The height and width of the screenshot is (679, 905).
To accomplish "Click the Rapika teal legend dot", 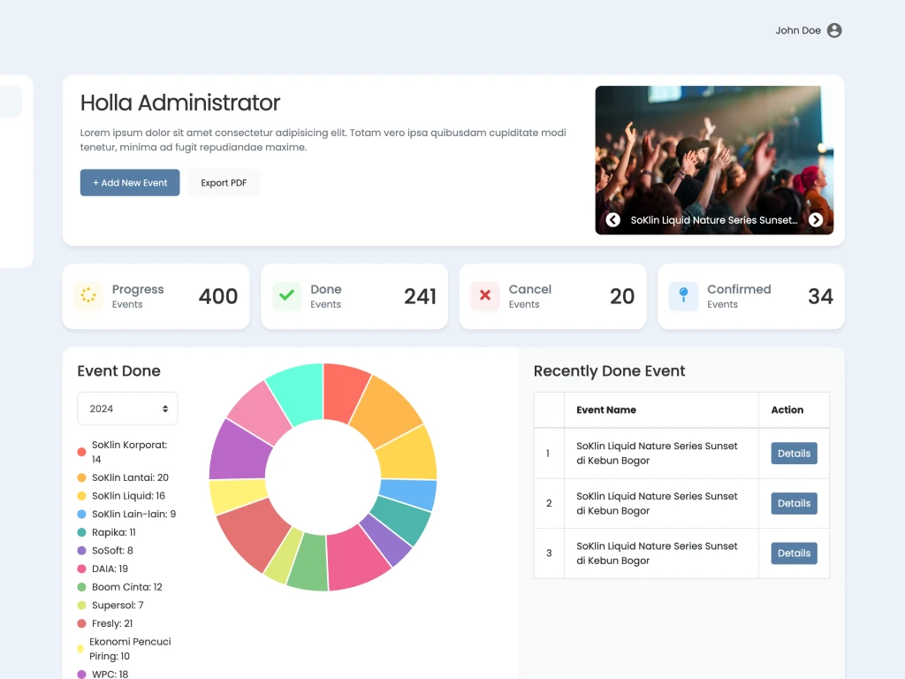I will pos(82,532).
